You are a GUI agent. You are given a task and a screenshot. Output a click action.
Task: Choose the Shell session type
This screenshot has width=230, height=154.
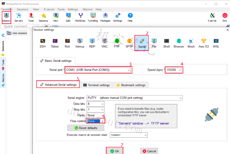coord(166,43)
